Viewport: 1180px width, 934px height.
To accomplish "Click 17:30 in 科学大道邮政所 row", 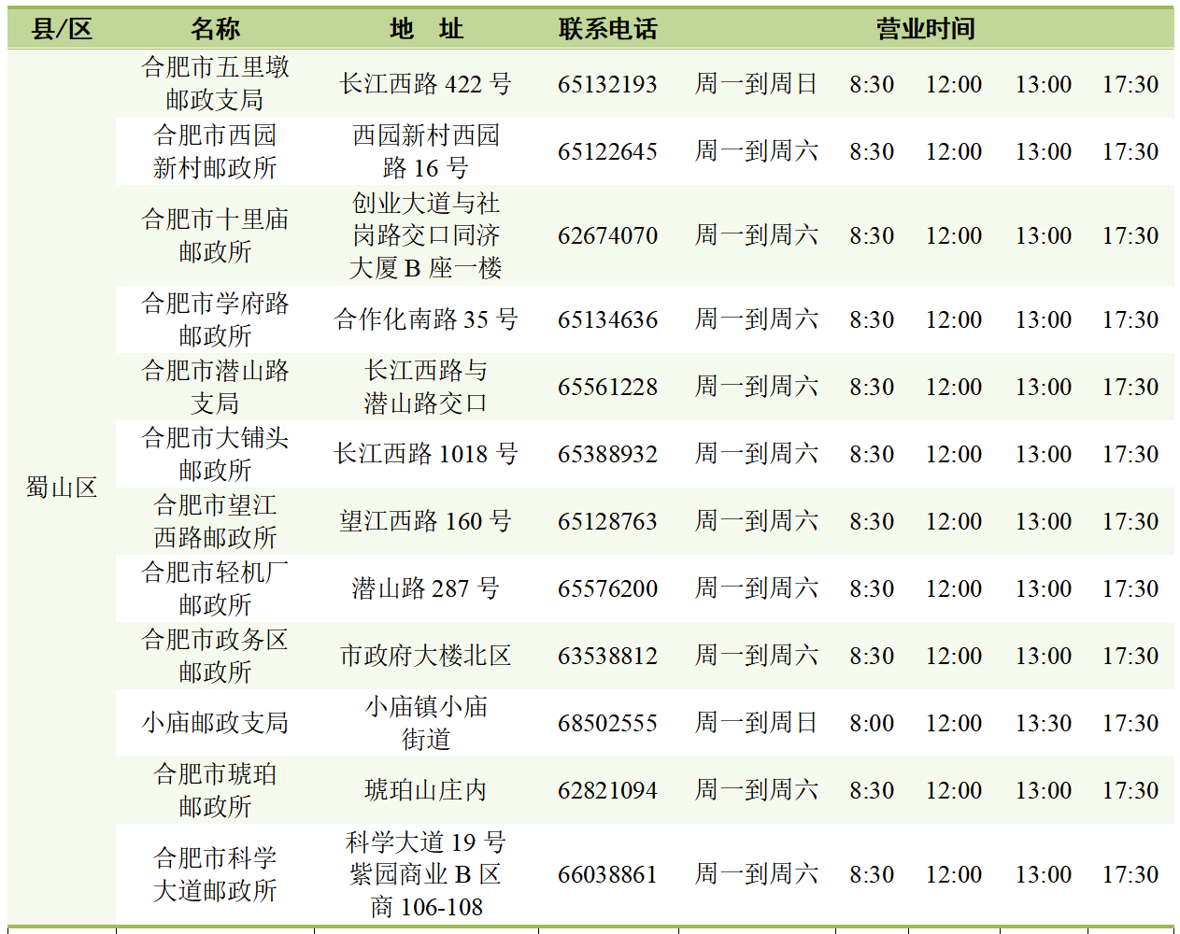I will pos(1130,874).
